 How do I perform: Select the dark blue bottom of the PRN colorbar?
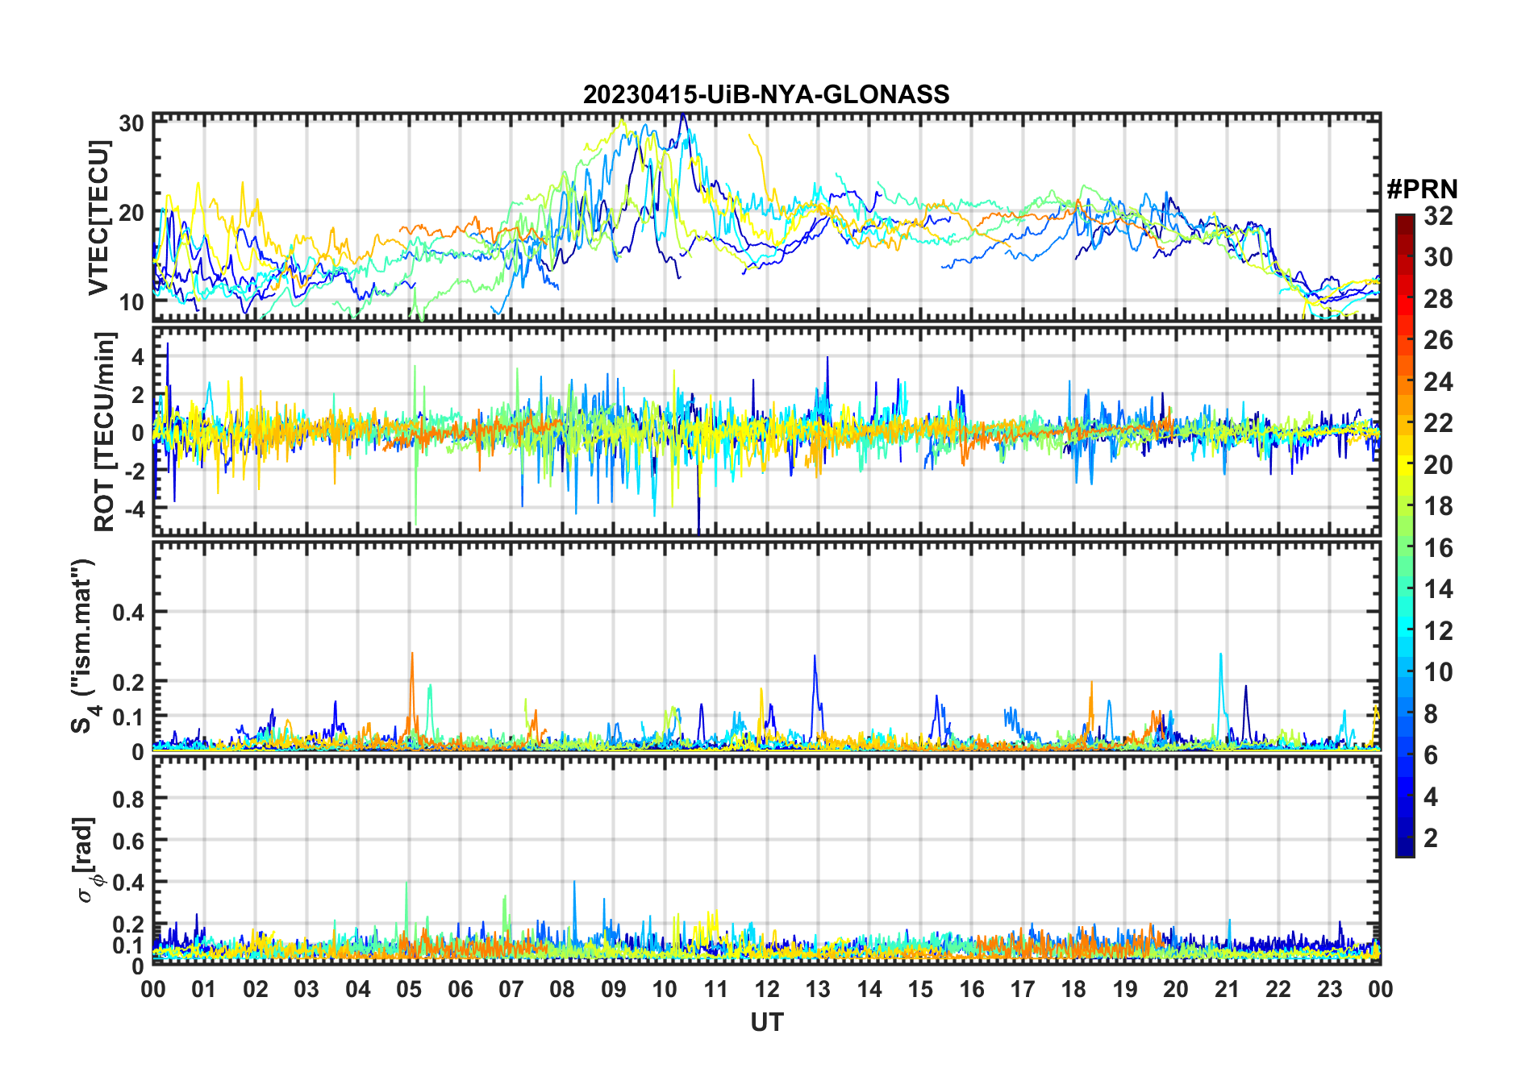[1405, 847]
